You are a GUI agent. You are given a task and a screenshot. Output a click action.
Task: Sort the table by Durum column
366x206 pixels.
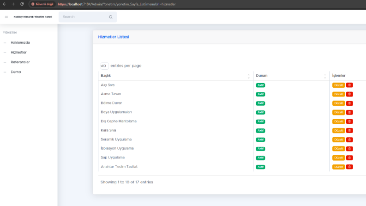262,75
